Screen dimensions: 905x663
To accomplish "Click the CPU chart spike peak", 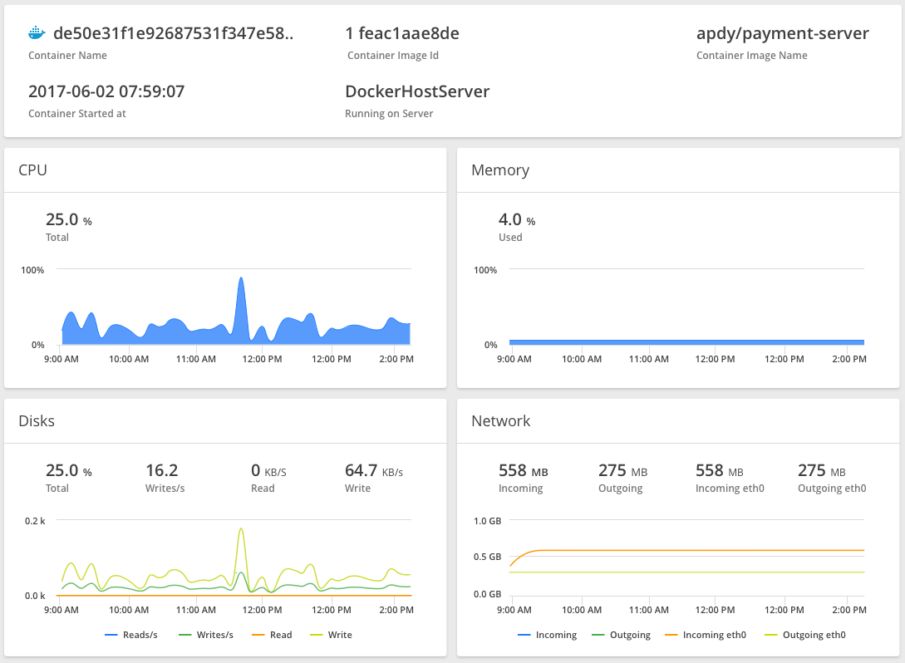I will (x=241, y=278).
